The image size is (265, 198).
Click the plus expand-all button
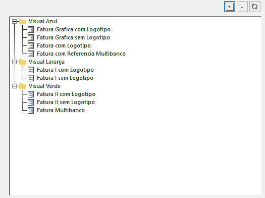pyautogui.click(x=230, y=7)
